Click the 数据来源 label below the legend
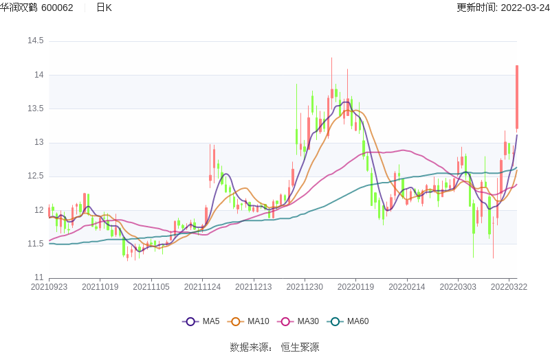 point(250,347)
